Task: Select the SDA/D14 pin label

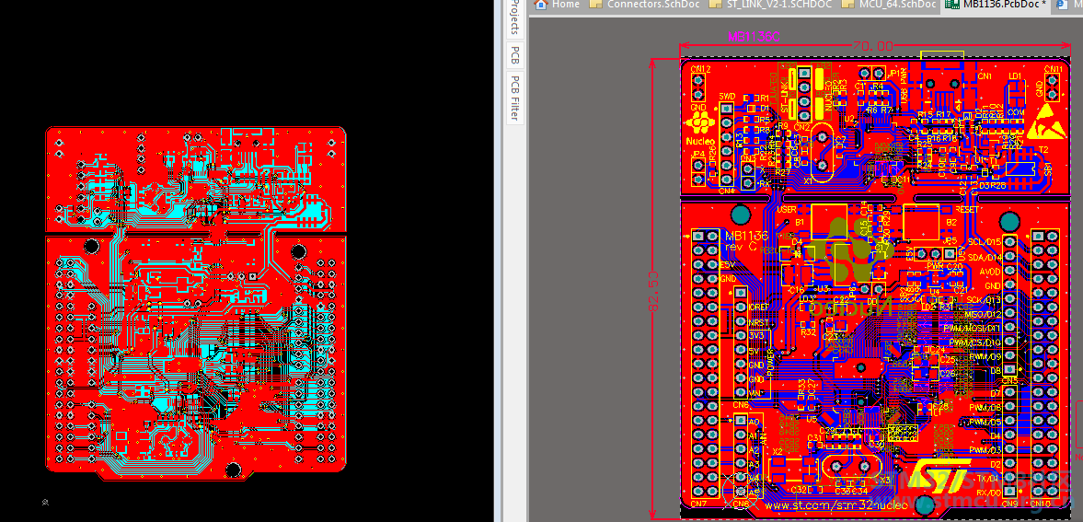Action: [x=985, y=257]
